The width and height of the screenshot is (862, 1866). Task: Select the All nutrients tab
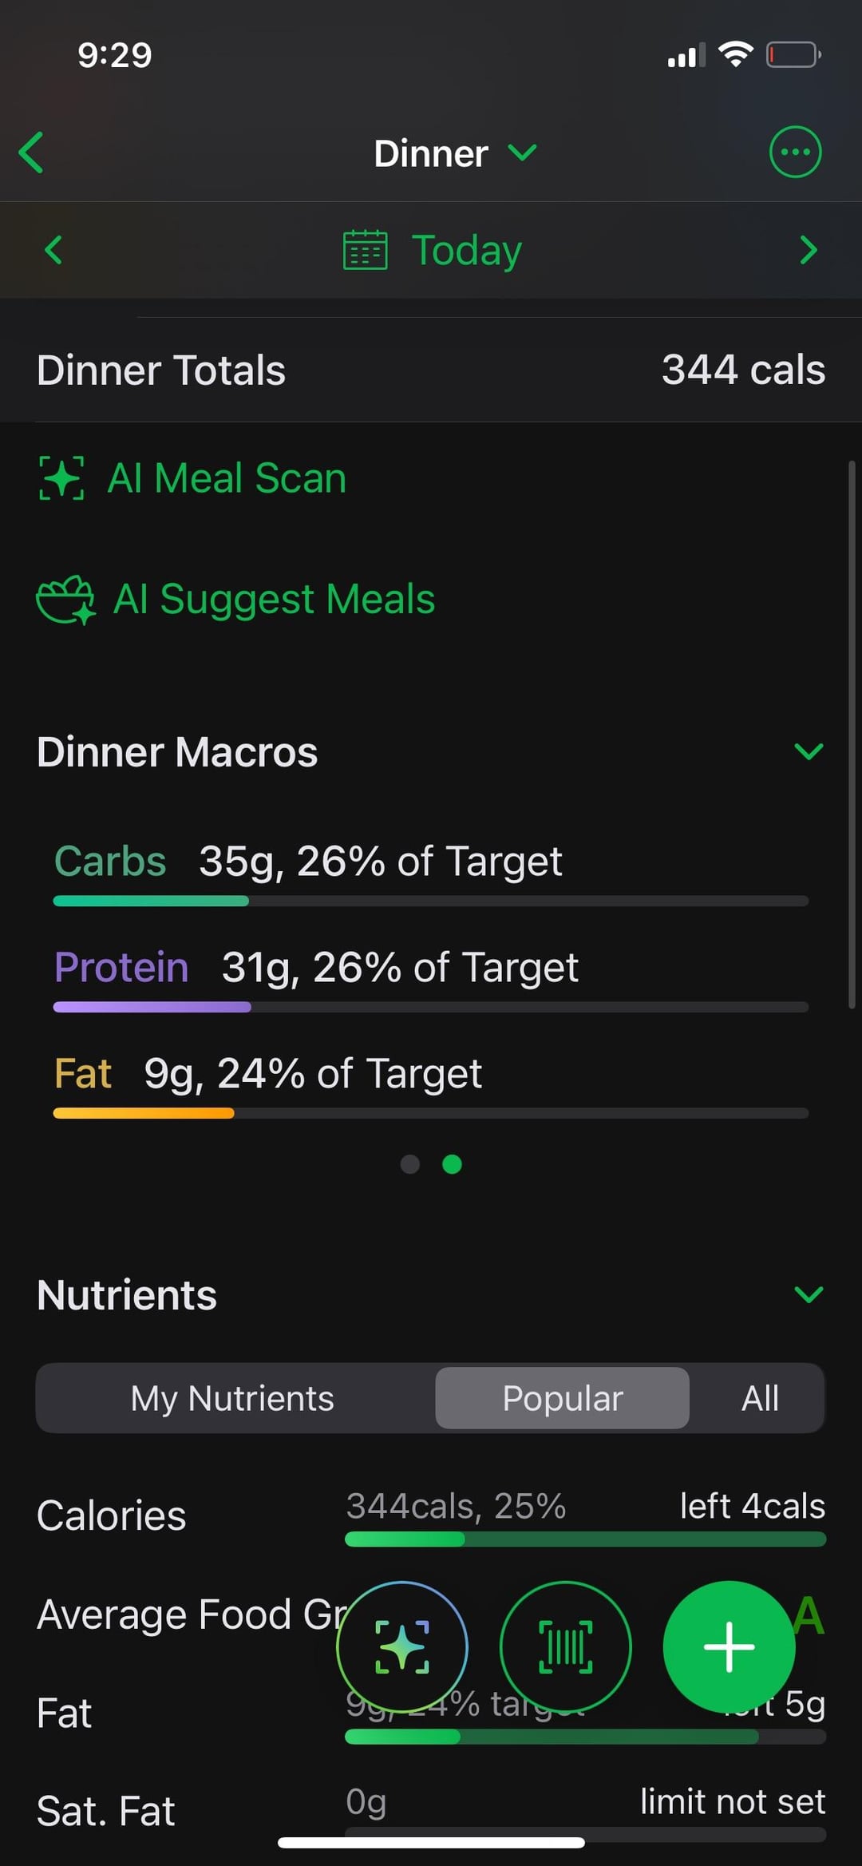[760, 1398]
